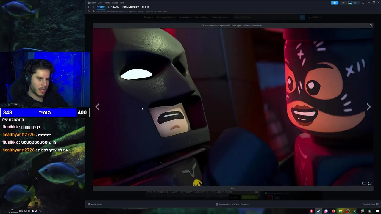Open Downloads - 1 of 1 Items Complete
The height and width of the screenshot is (214, 381).
pyautogui.click(x=234, y=204)
